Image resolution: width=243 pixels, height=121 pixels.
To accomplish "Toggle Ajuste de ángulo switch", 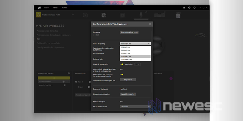I will point(122,102).
